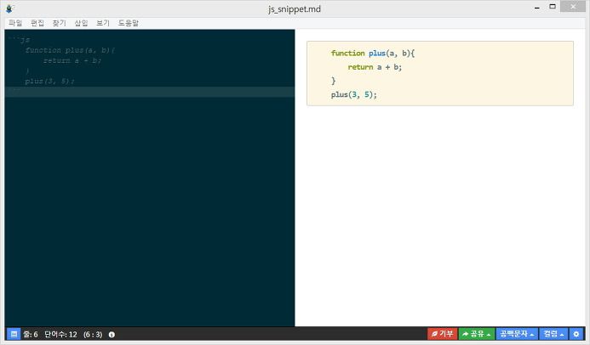Open settings via the gear button
Image resolution: width=590 pixels, height=345 pixels.
click(x=576, y=334)
